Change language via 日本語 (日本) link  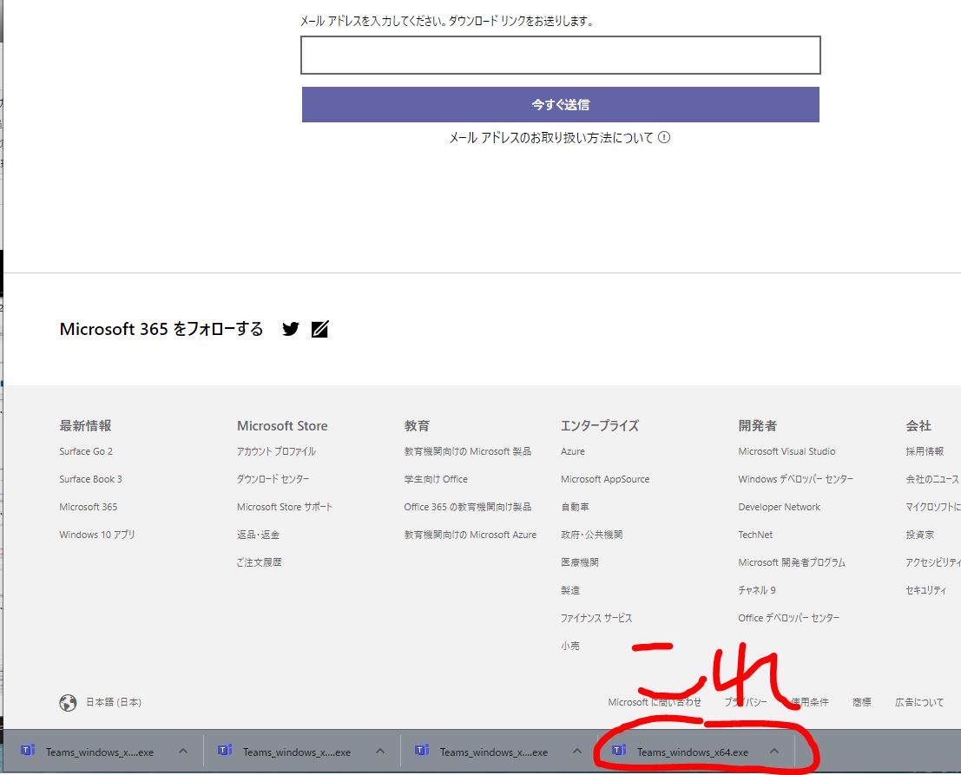point(114,702)
